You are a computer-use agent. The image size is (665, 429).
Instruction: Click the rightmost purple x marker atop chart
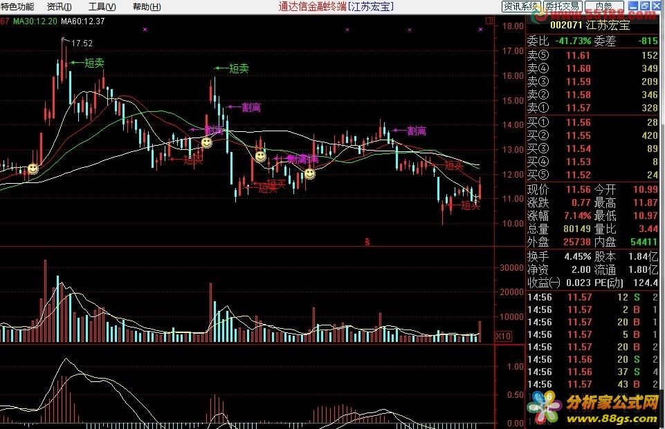[480, 30]
